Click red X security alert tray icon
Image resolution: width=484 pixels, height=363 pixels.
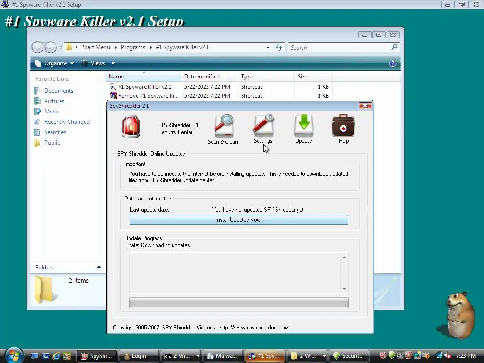click(383, 355)
